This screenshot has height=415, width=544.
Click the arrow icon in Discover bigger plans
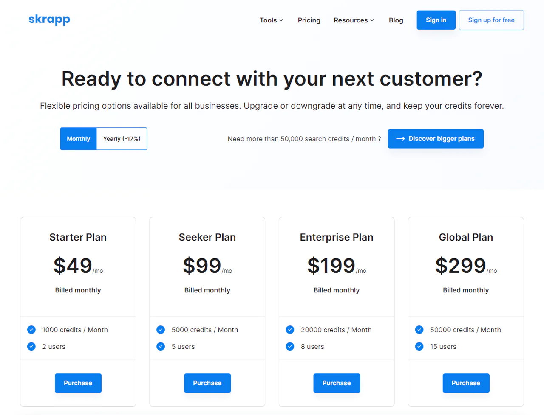pyautogui.click(x=400, y=139)
